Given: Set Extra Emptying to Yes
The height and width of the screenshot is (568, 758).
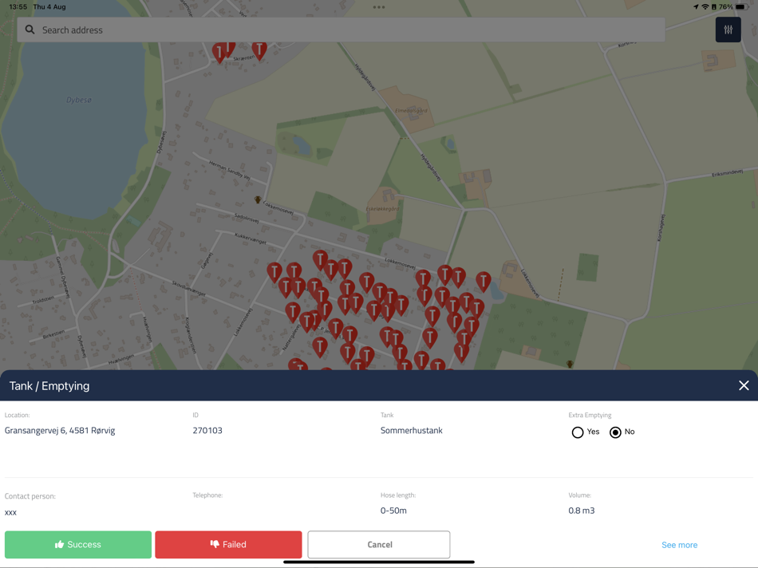Looking at the screenshot, I should (x=577, y=432).
